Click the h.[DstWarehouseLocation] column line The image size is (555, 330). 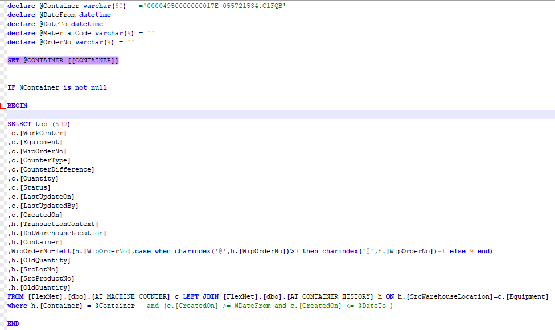pyautogui.click(x=57, y=233)
